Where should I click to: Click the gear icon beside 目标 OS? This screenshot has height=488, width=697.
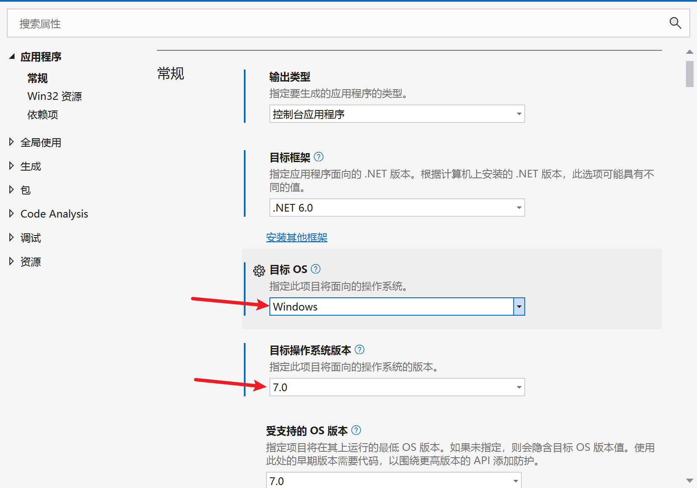(x=259, y=271)
